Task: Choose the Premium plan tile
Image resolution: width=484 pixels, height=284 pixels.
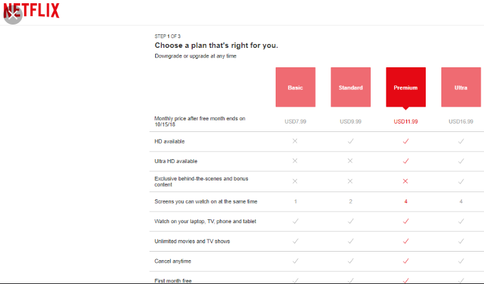Action: 406,87
